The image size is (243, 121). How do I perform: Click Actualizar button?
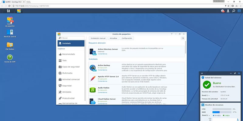(x=113, y=38)
